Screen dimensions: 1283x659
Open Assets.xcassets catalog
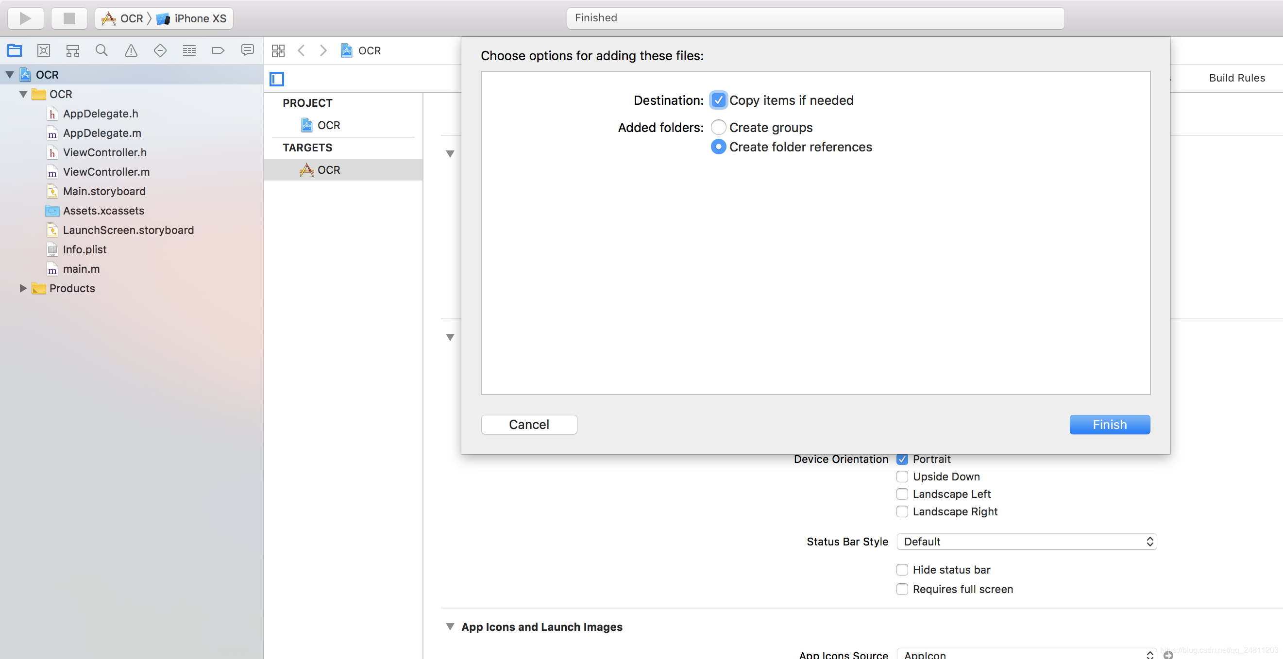(103, 211)
